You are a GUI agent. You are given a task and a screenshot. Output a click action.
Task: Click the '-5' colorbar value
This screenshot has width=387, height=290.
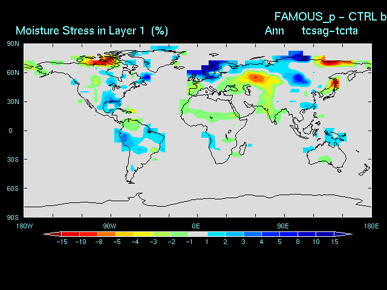tap(117, 242)
